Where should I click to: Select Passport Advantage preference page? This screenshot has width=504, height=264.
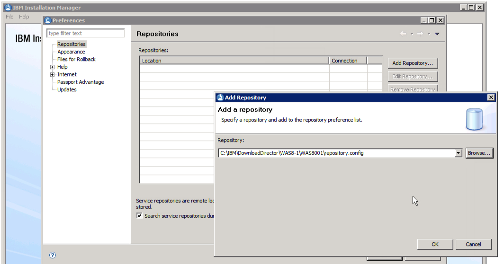(81, 82)
